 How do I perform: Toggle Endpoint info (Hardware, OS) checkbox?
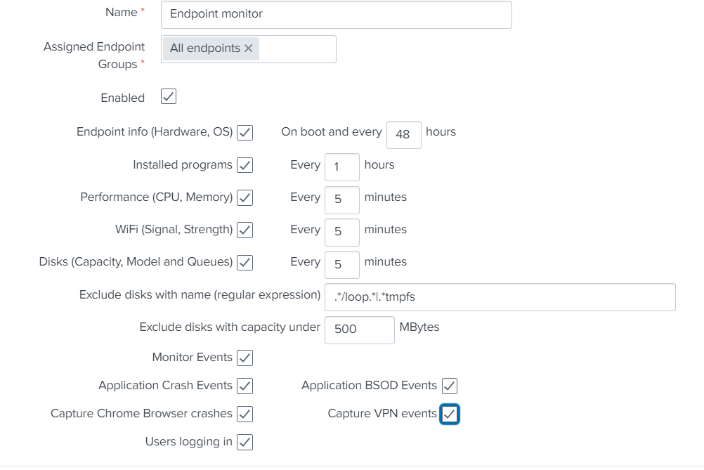(245, 132)
